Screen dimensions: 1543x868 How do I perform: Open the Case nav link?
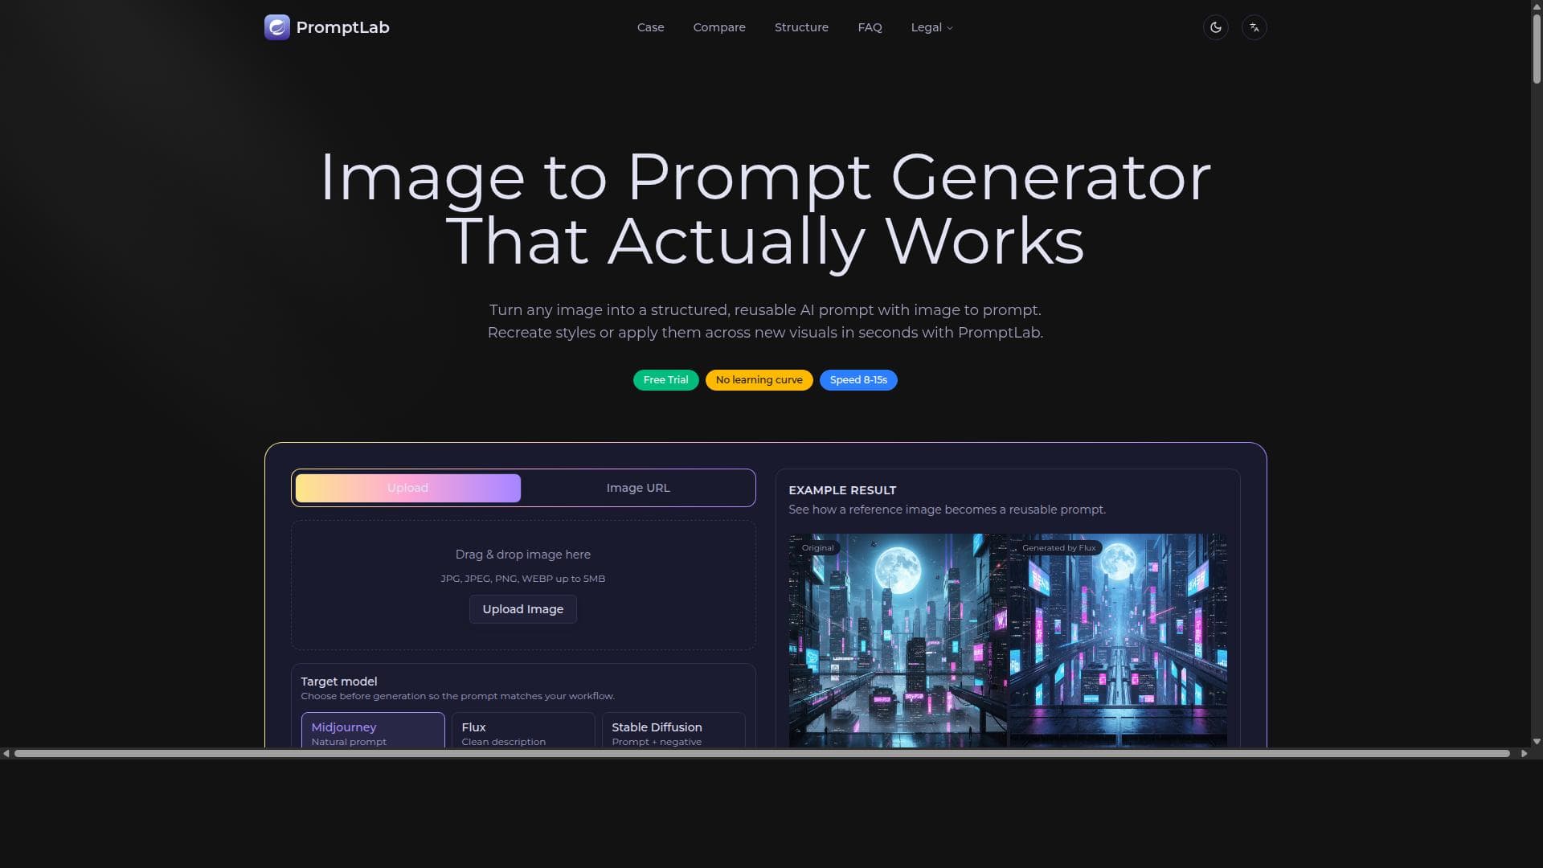tap(651, 27)
